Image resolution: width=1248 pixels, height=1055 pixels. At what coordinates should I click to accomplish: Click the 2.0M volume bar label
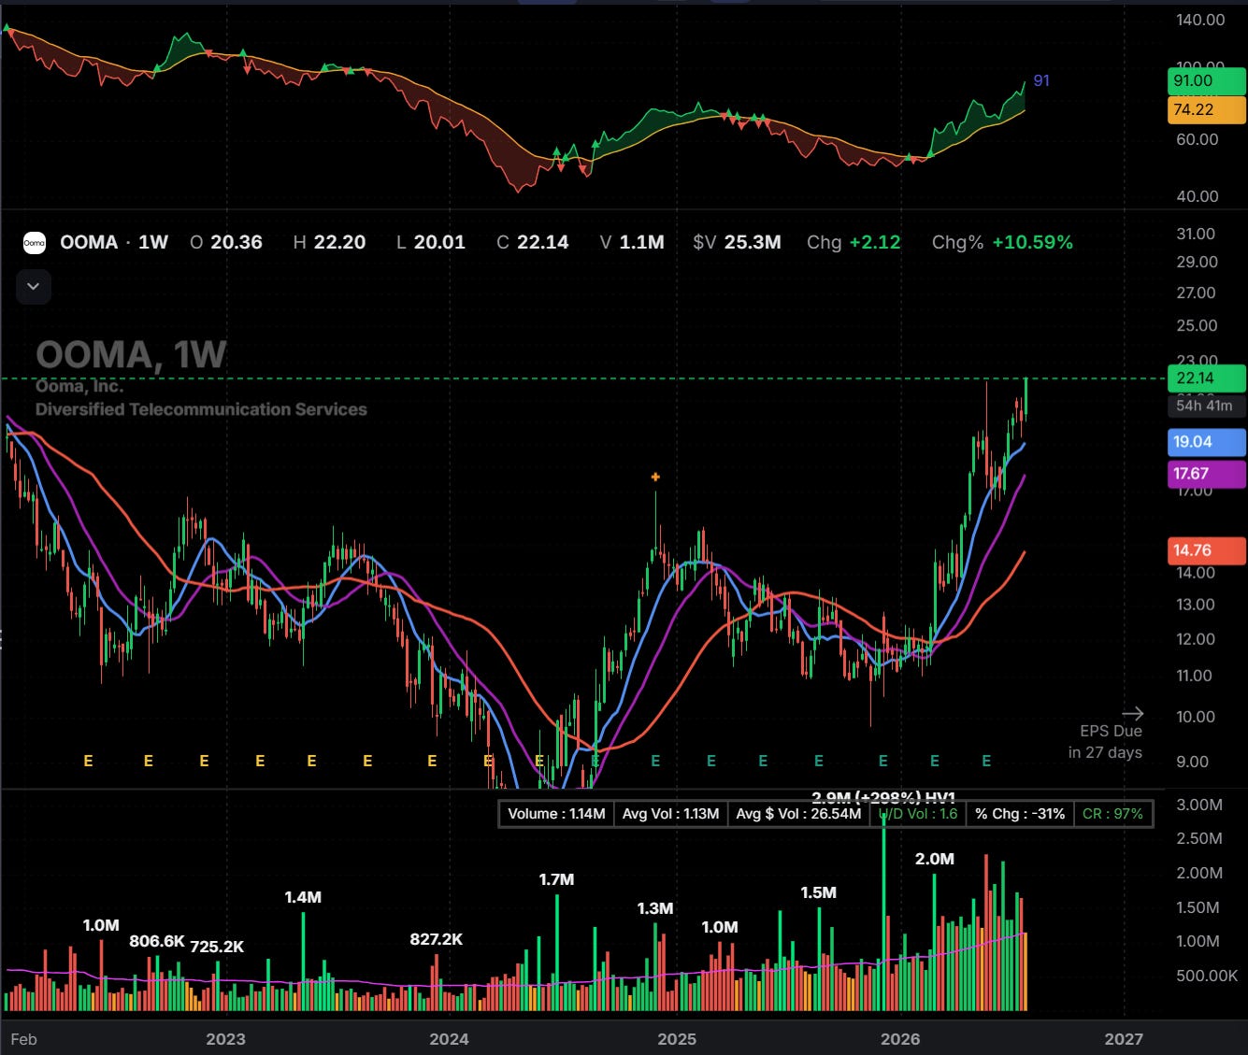click(x=935, y=859)
